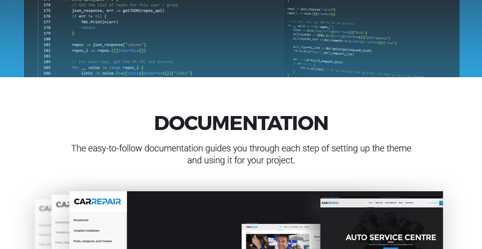Click the code screenshot with line numbers
The width and height of the screenshot is (482, 249).
(x=154, y=38)
